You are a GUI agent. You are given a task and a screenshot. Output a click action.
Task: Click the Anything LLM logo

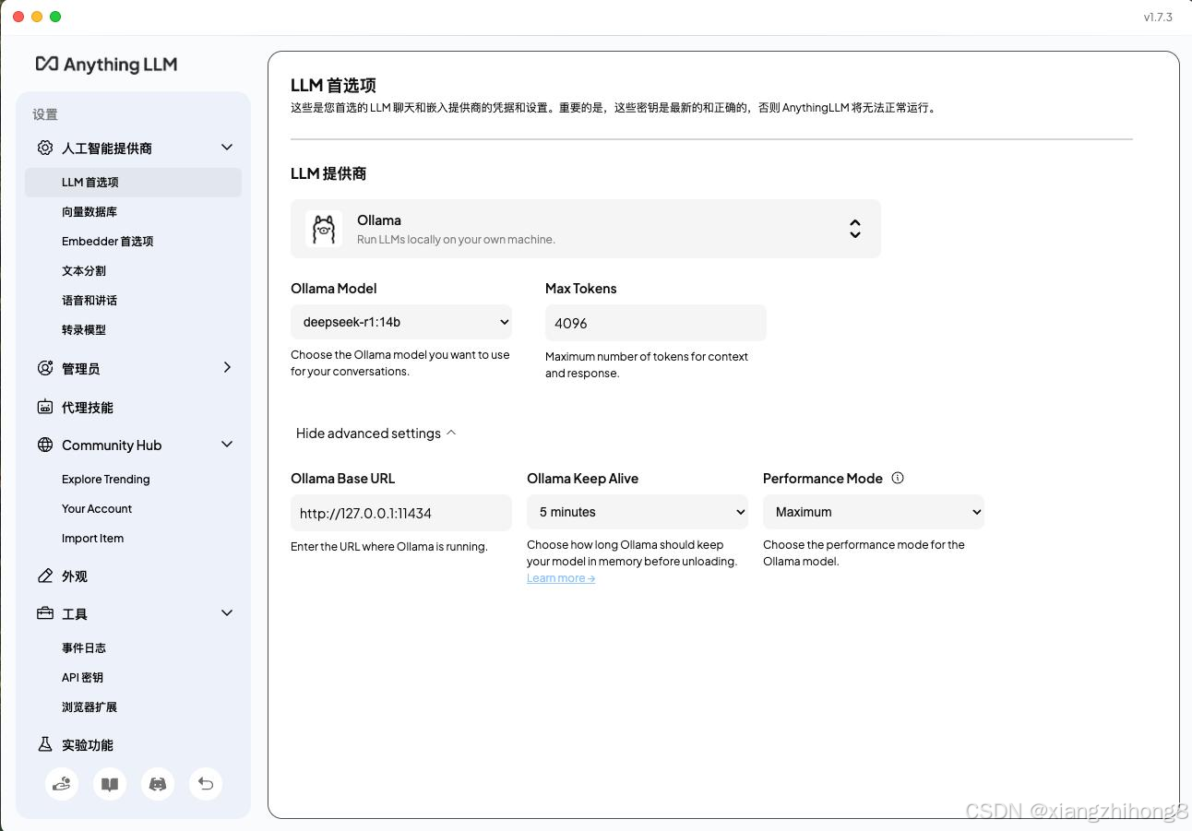pos(106,65)
